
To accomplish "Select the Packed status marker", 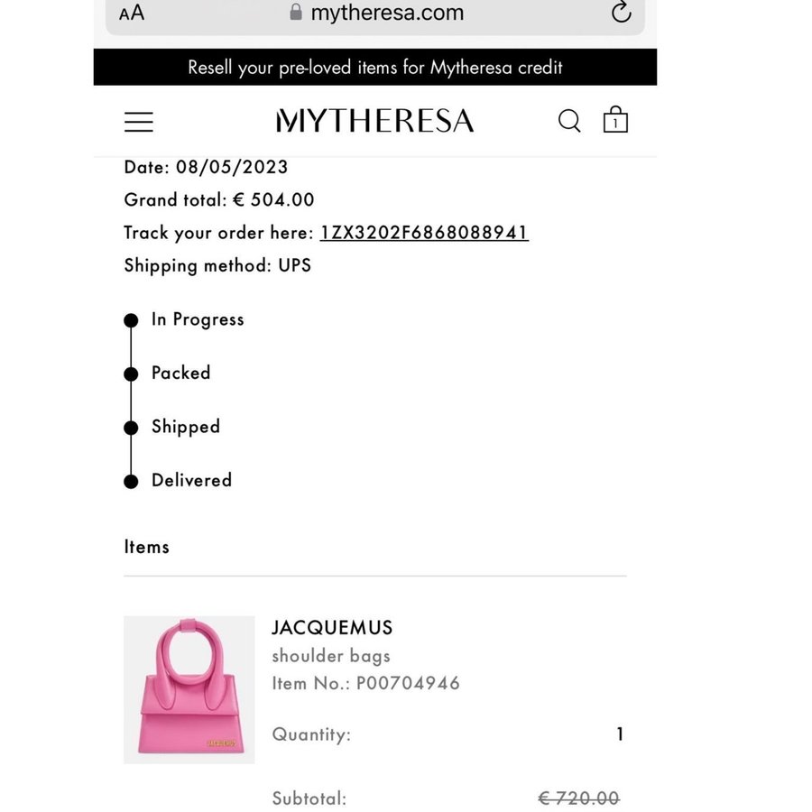I will [x=132, y=374].
